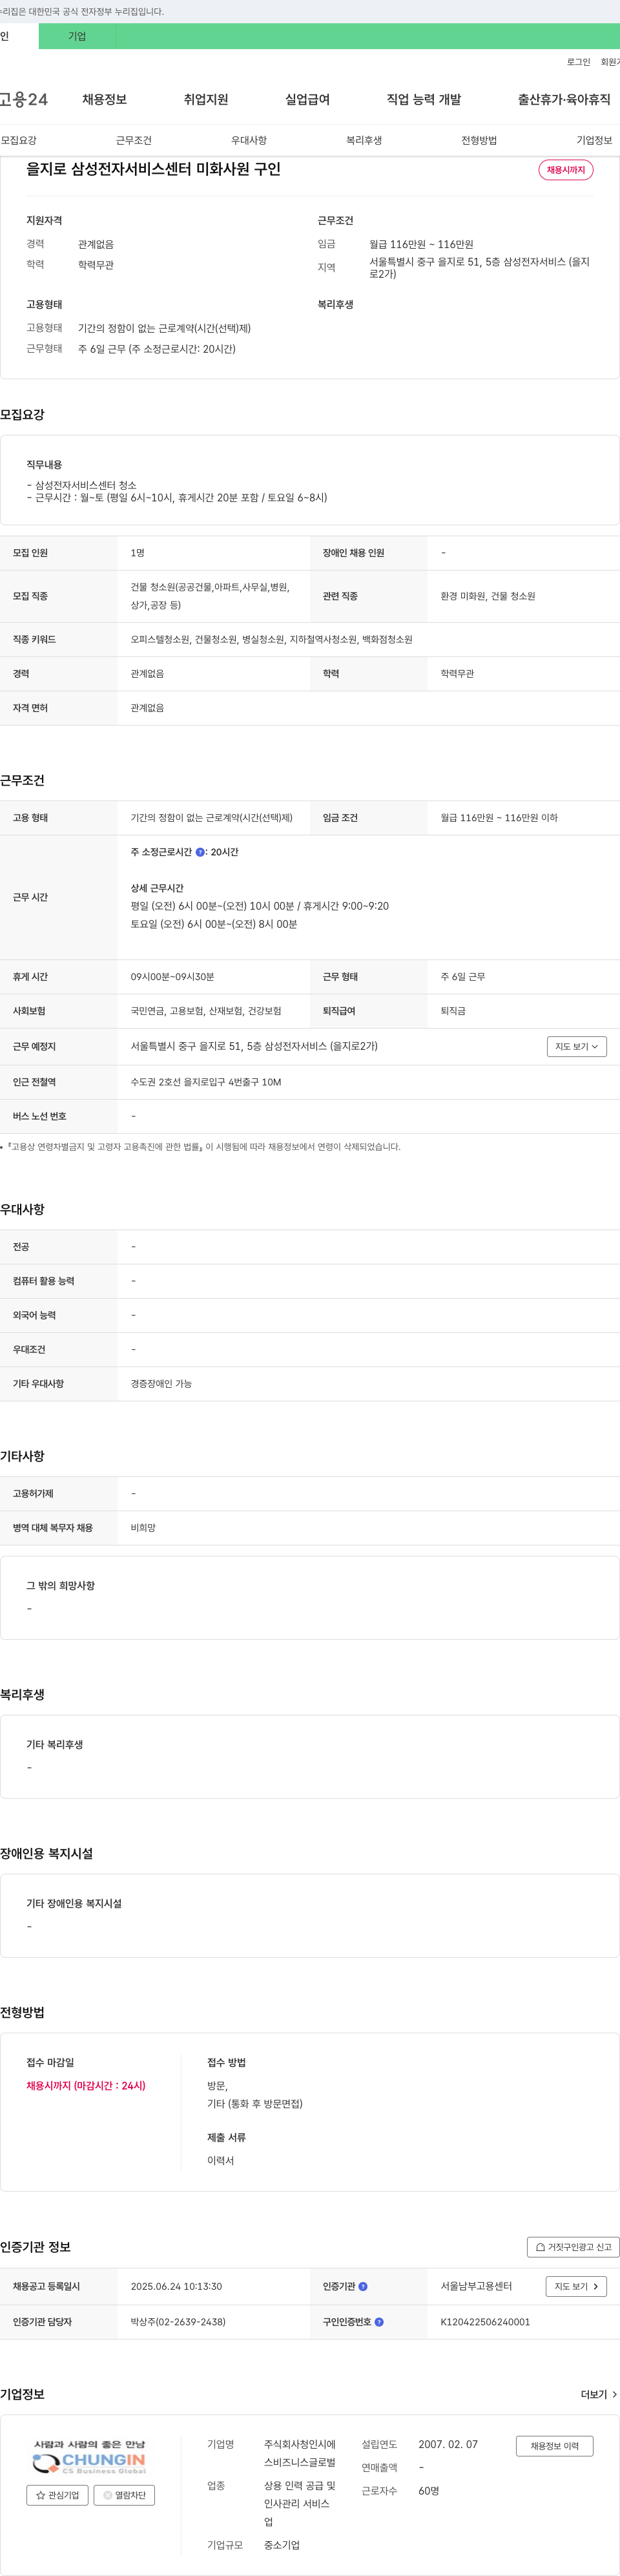Add company via 관심기업 star button

click(57, 2495)
